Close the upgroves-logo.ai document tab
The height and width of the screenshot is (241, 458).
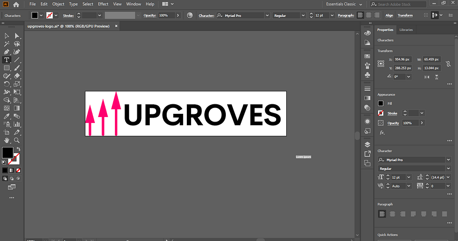[x=116, y=26]
